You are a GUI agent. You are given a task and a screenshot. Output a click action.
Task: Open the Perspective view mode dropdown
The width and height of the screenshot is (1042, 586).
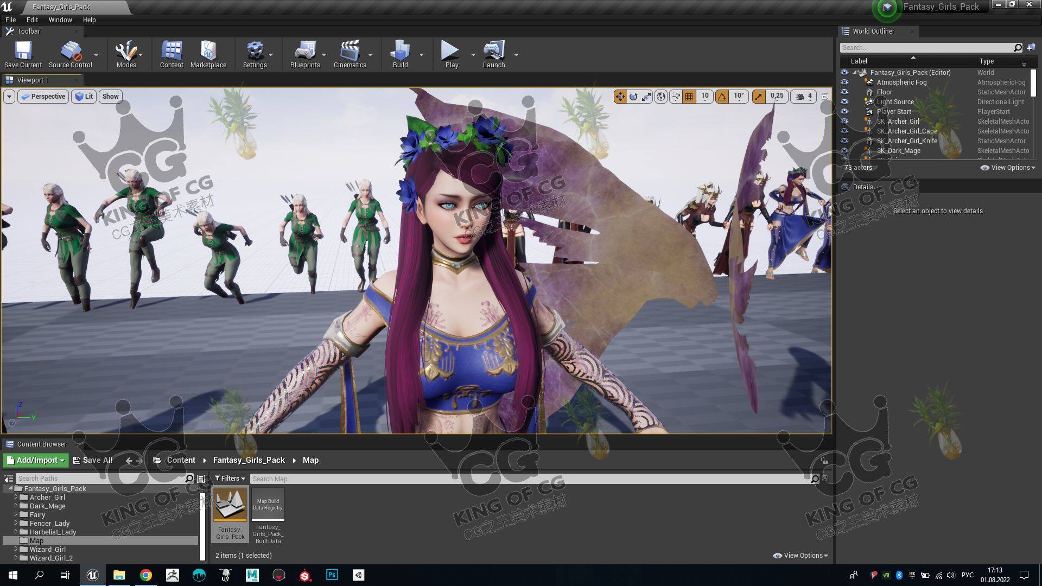[x=43, y=97]
